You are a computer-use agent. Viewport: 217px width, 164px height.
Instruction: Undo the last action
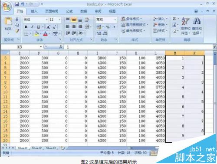tap(23, 4)
